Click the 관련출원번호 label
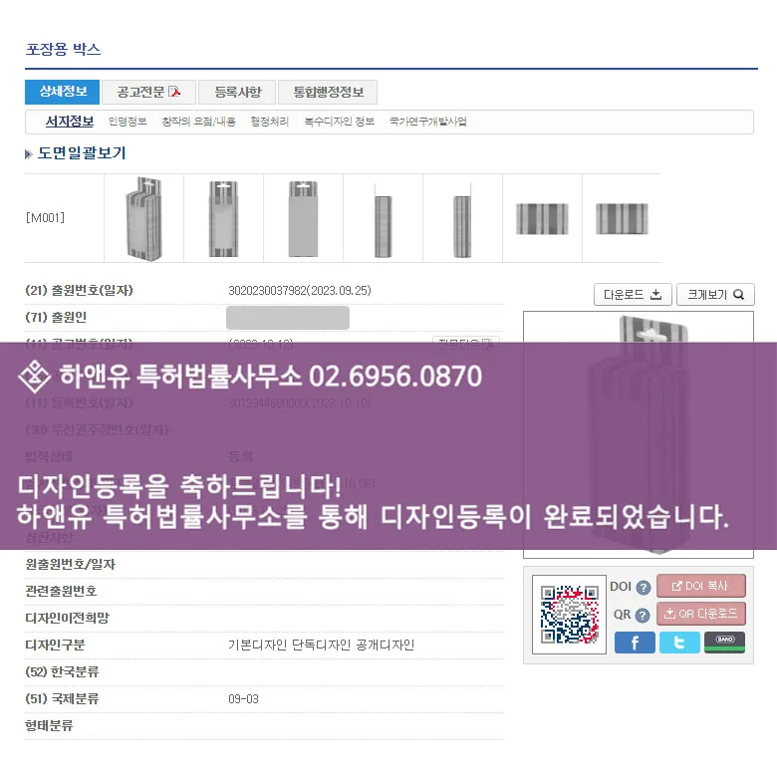777x777 pixels. tap(61, 591)
